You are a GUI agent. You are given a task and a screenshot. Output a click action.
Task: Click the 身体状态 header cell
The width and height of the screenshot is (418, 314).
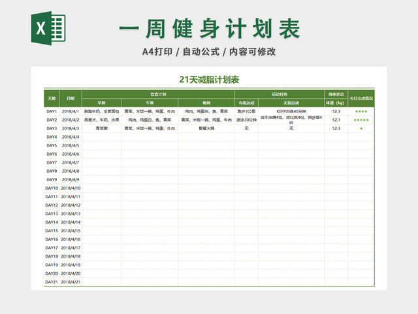coord(336,94)
